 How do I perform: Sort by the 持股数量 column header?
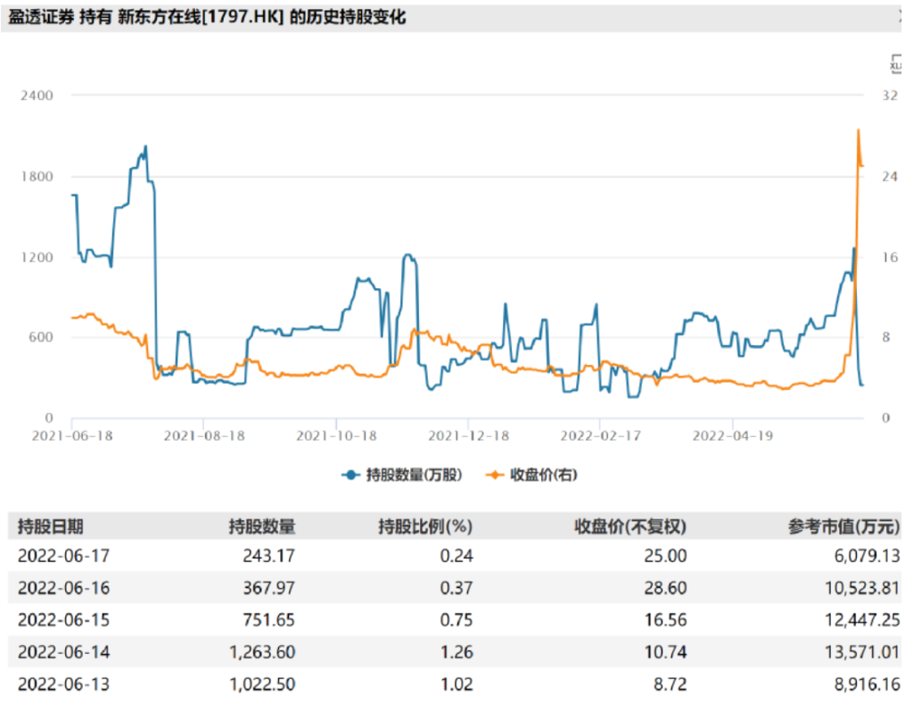point(262,526)
